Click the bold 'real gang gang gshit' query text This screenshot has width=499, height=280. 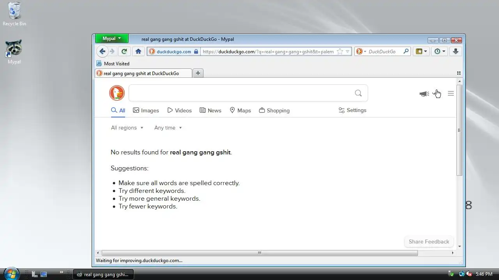[200, 152]
